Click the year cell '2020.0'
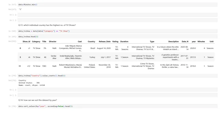Screen dimensions: 223x125 point(193,48)
